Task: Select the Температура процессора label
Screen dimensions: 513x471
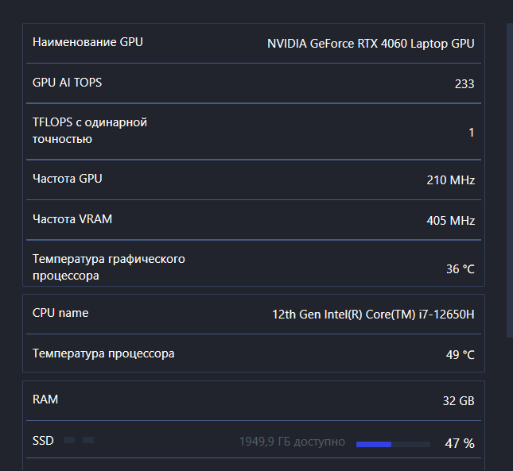Action: click(x=103, y=353)
